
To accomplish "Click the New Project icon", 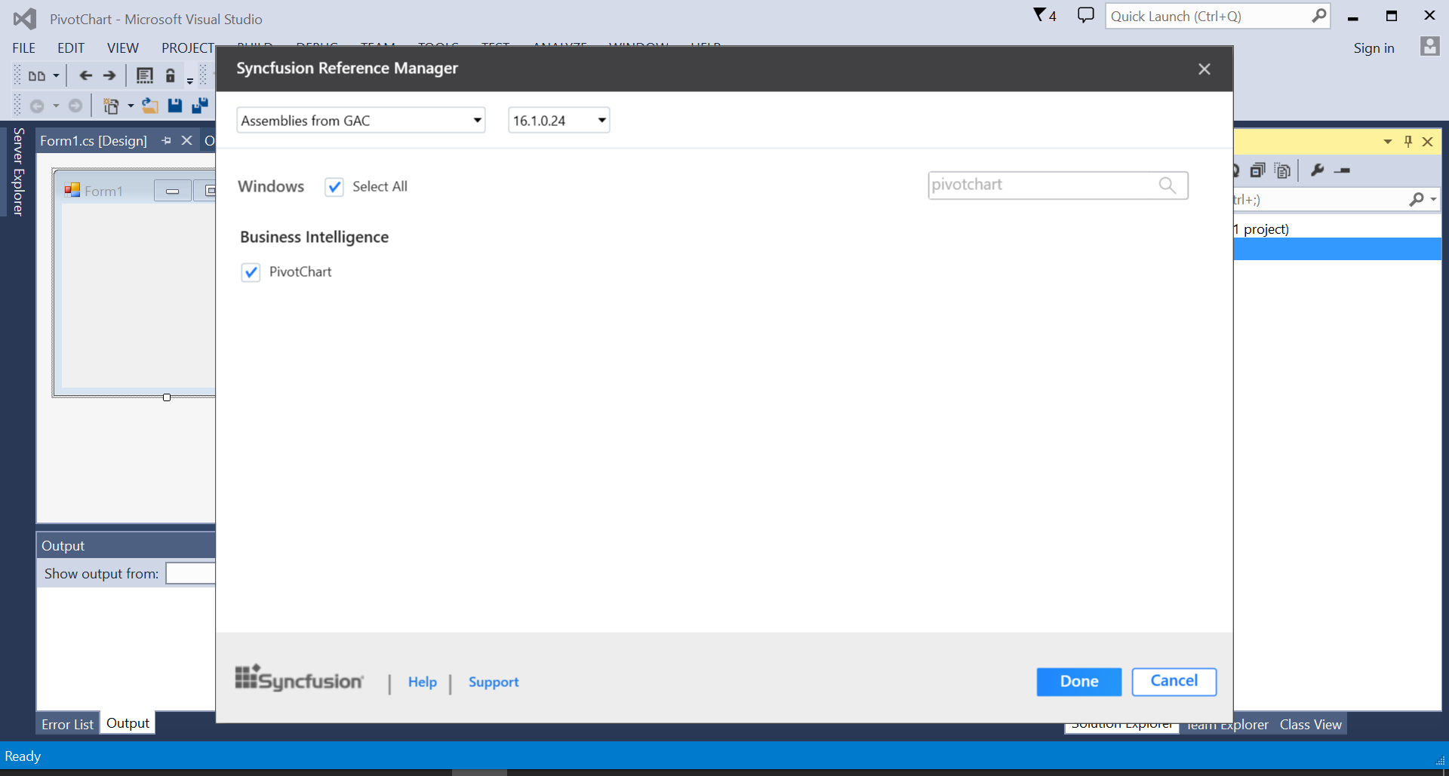I will [111, 106].
